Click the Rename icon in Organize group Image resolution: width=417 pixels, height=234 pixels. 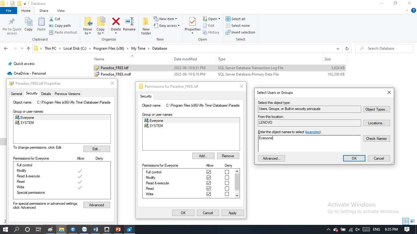tap(129, 22)
